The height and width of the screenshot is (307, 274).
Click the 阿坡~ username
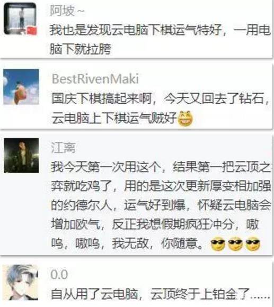pyautogui.click(x=67, y=11)
